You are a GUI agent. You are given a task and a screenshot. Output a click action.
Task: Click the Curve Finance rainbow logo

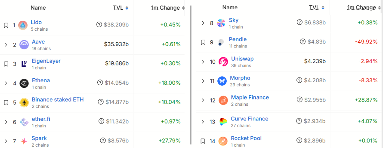[x=223, y=121]
